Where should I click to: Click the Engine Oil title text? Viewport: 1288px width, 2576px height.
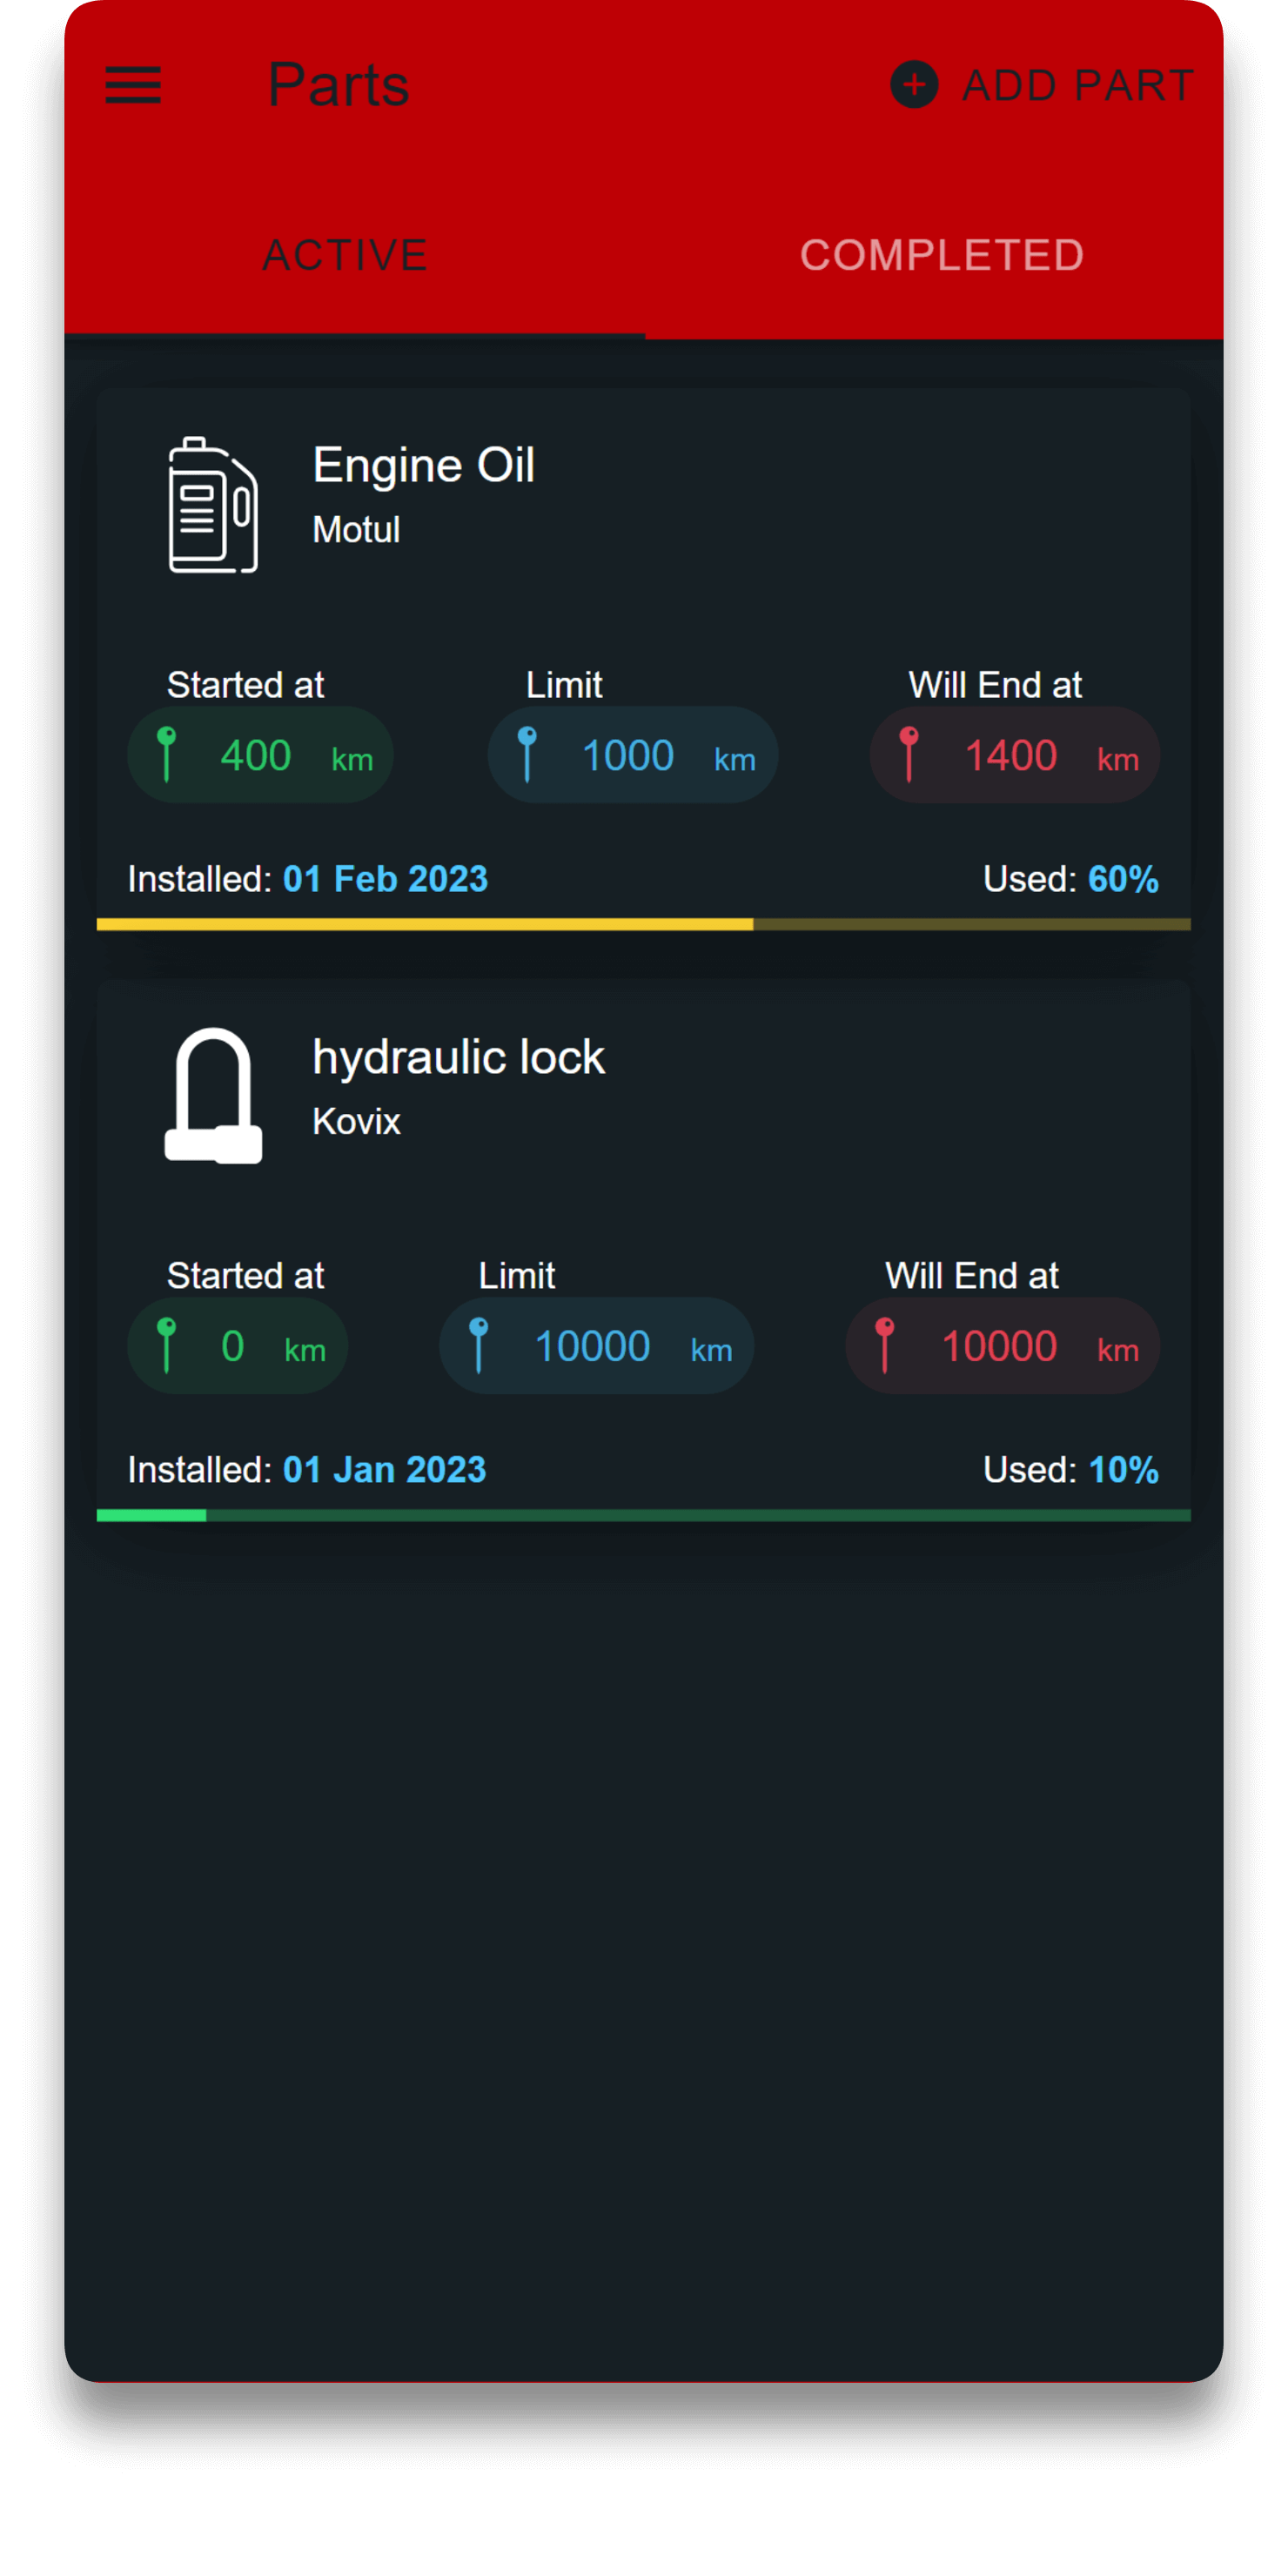click(x=424, y=465)
